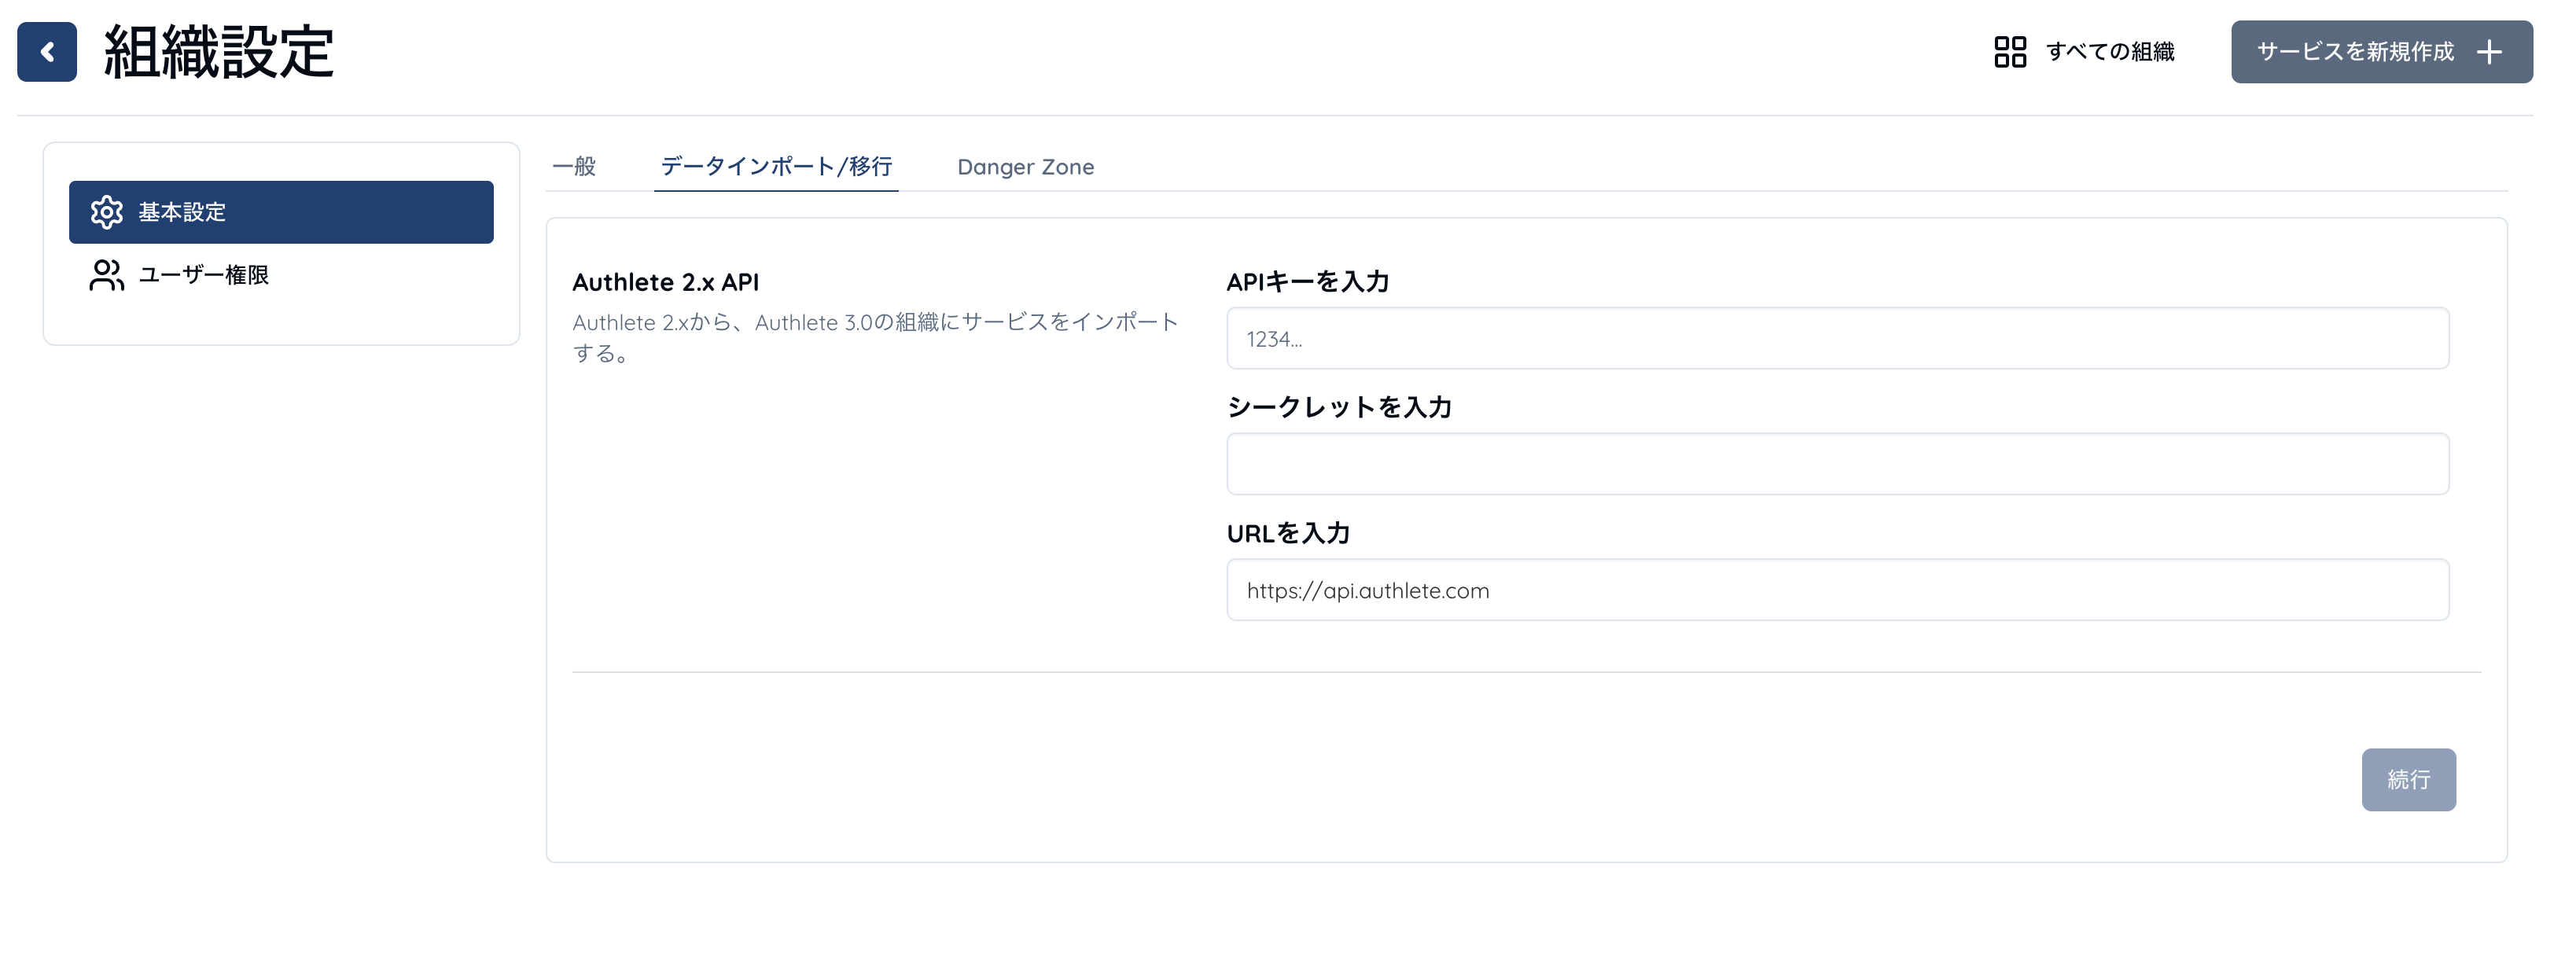This screenshot has width=2576, height=967.
Task: Click the シークレットを入力 label
Action: (x=1339, y=407)
